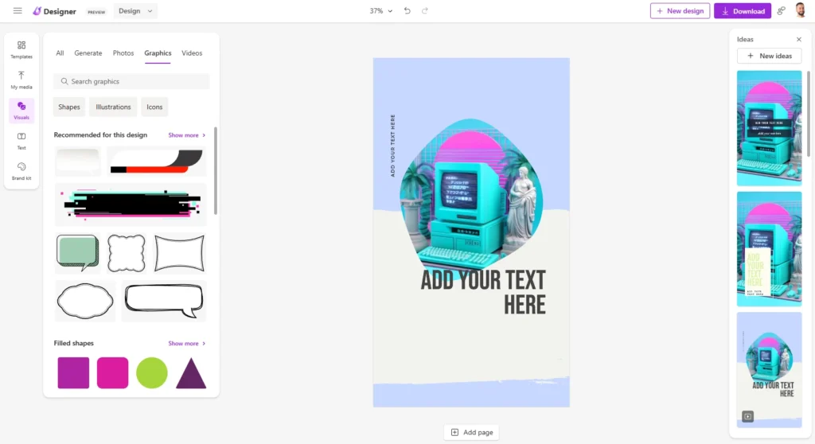Viewport: 815px width, 444px height.
Task: Insert the black glitch brush stroke graphic
Action: 131,204
